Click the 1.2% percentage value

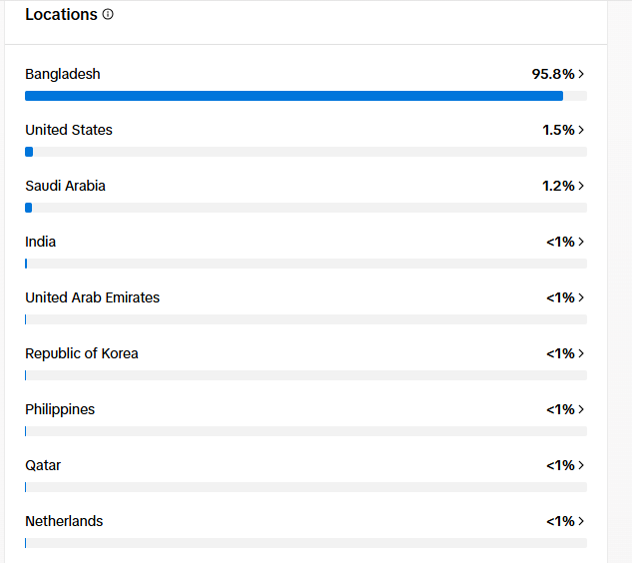(558, 186)
